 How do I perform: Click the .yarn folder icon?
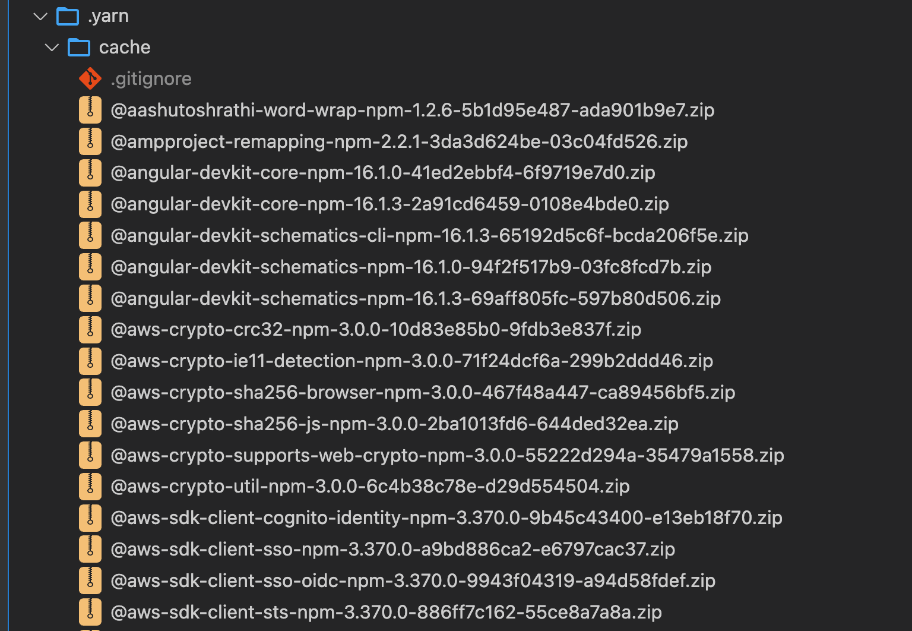click(68, 17)
